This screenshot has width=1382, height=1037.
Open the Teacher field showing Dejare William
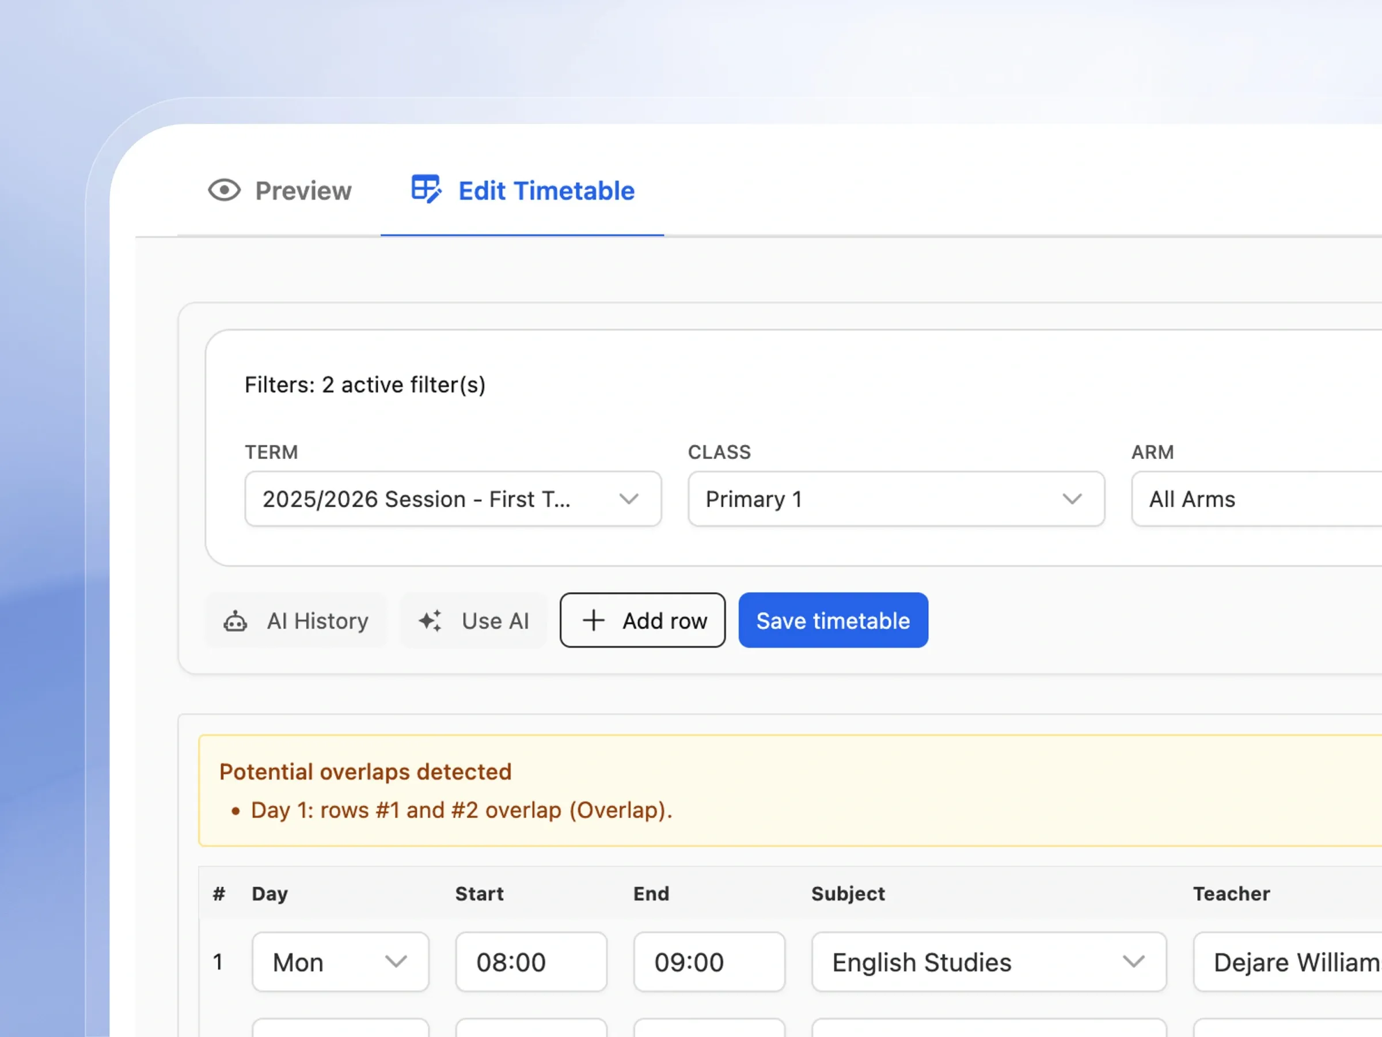[x=1288, y=962]
